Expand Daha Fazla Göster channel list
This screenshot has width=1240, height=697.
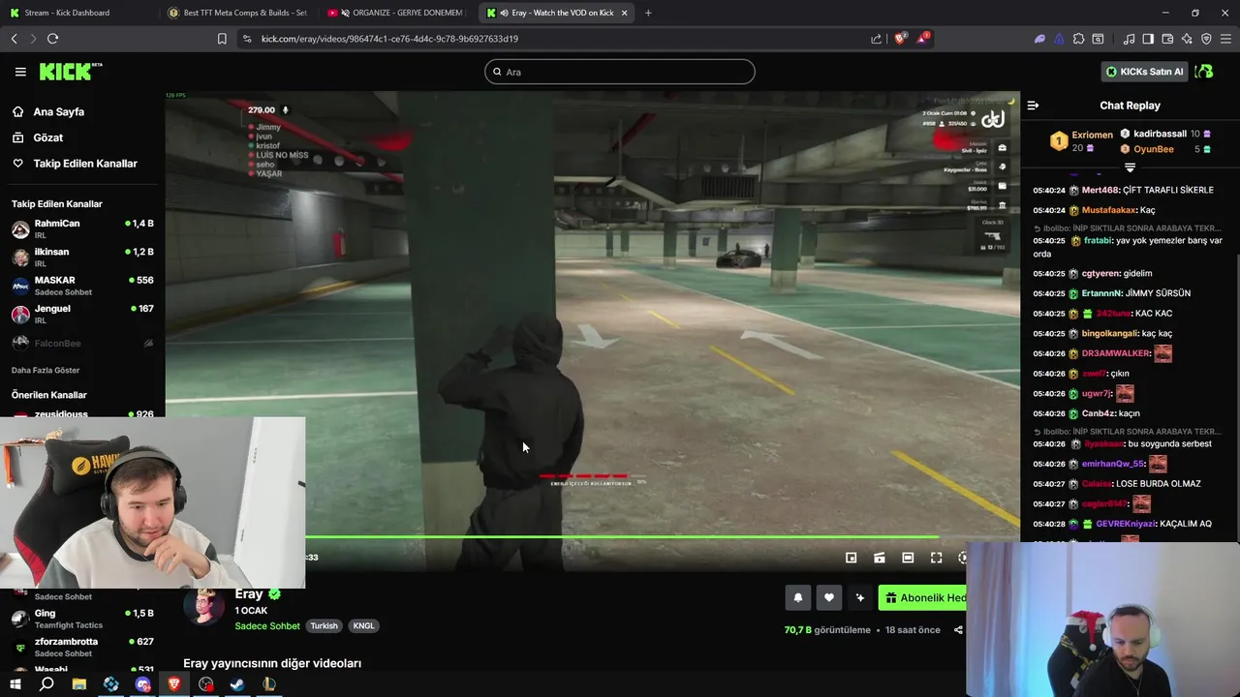click(46, 370)
